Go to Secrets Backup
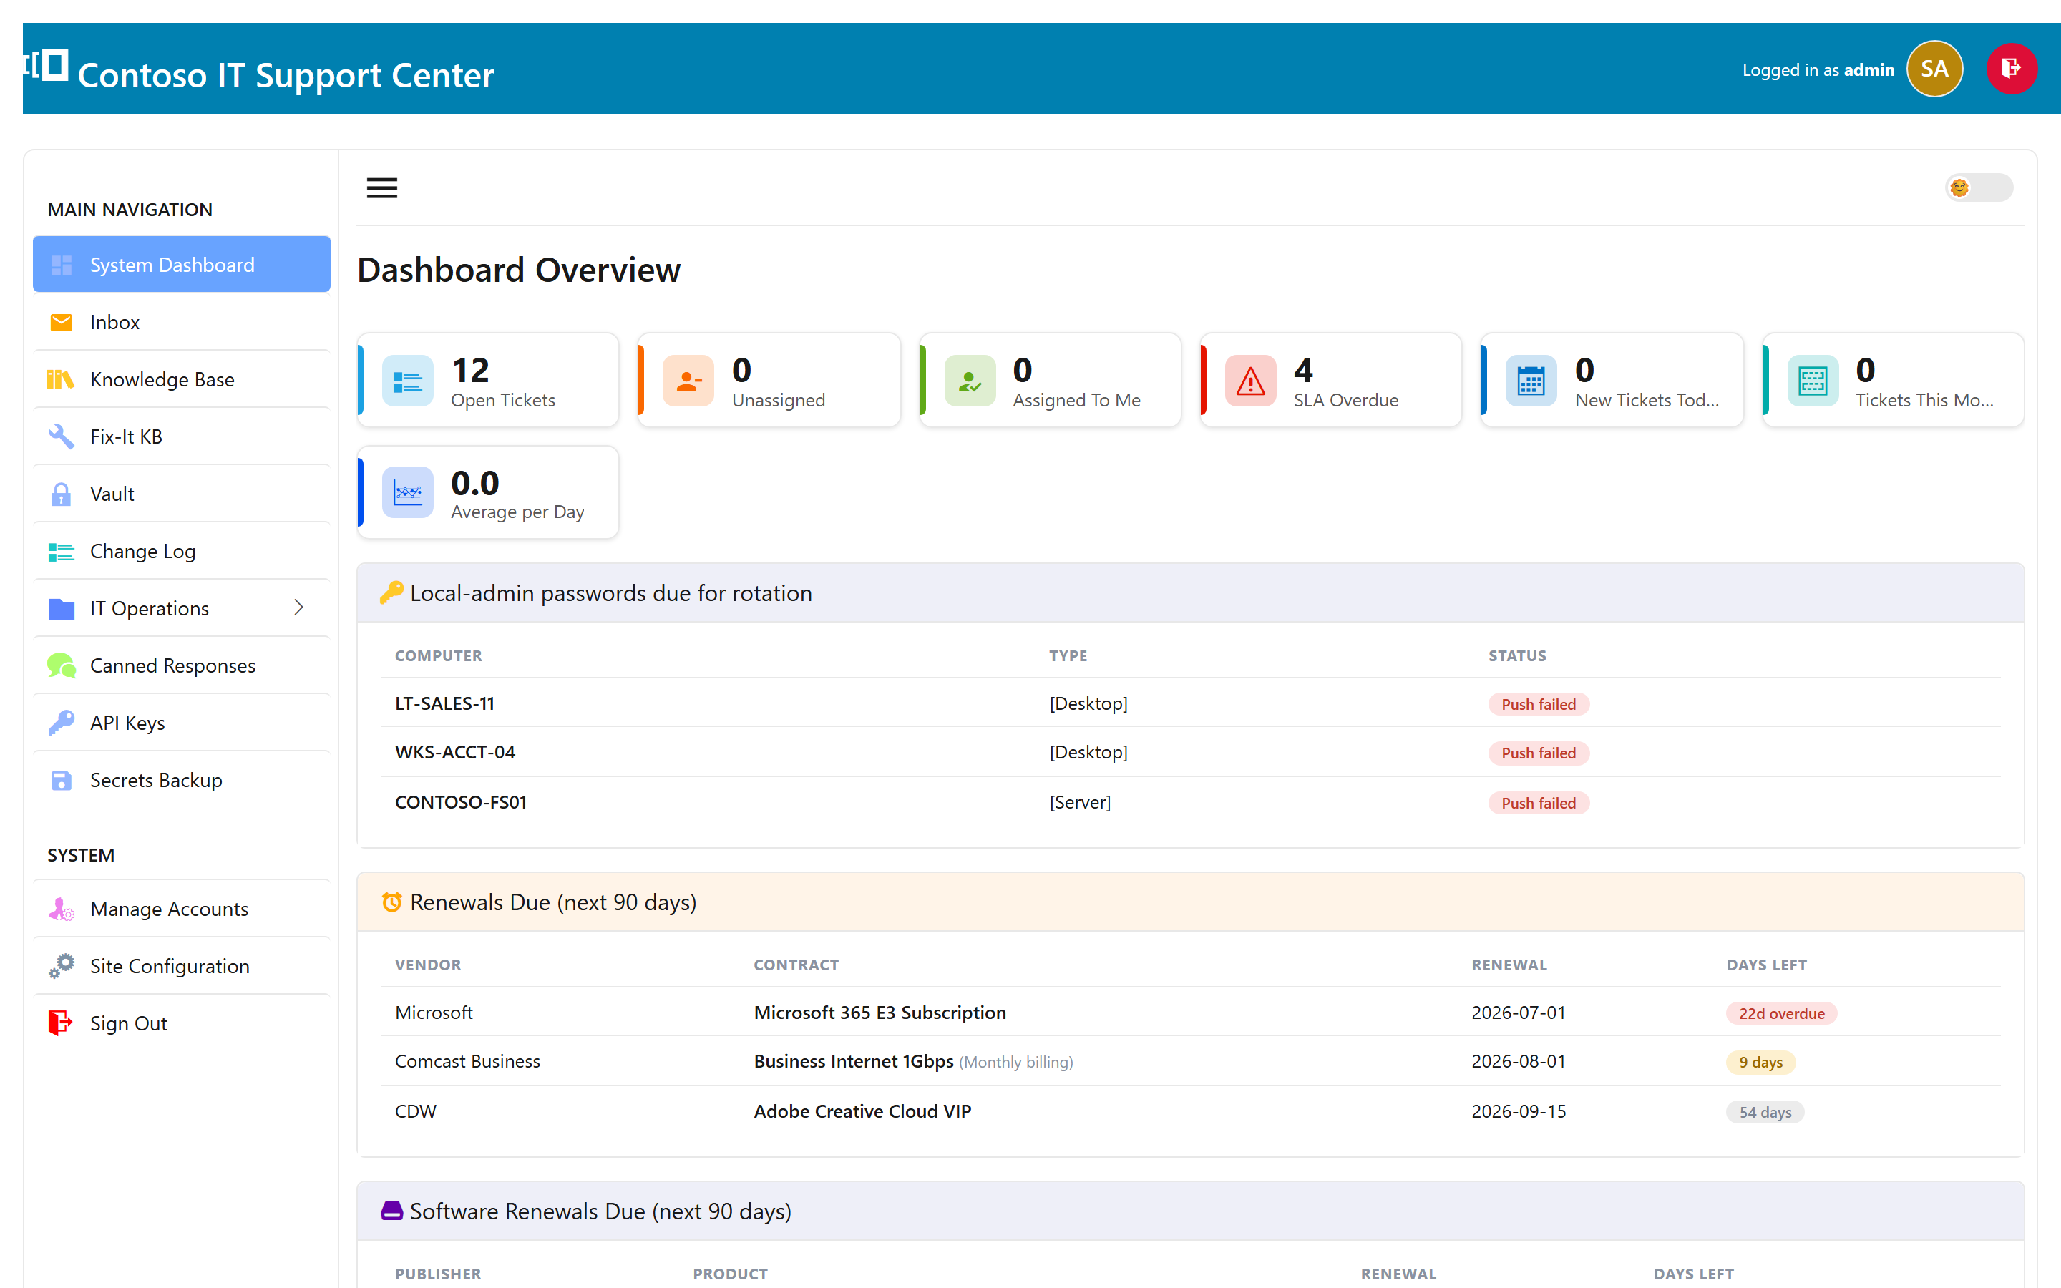2061x1288 pixels. [x=181, y=780]
